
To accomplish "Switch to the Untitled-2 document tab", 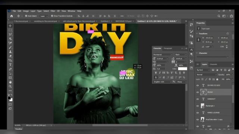I will tap(105, 21).
